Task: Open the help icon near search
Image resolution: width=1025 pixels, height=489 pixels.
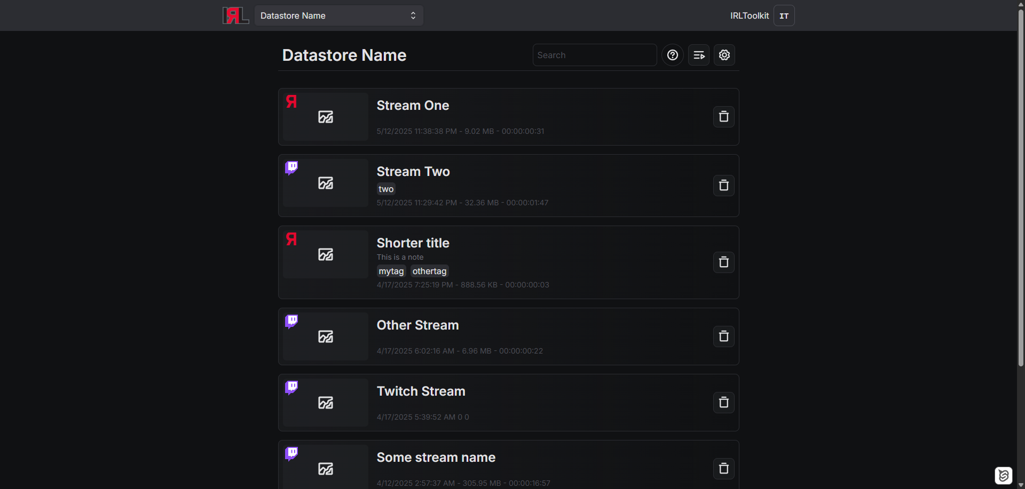Action: click(672, 55)
